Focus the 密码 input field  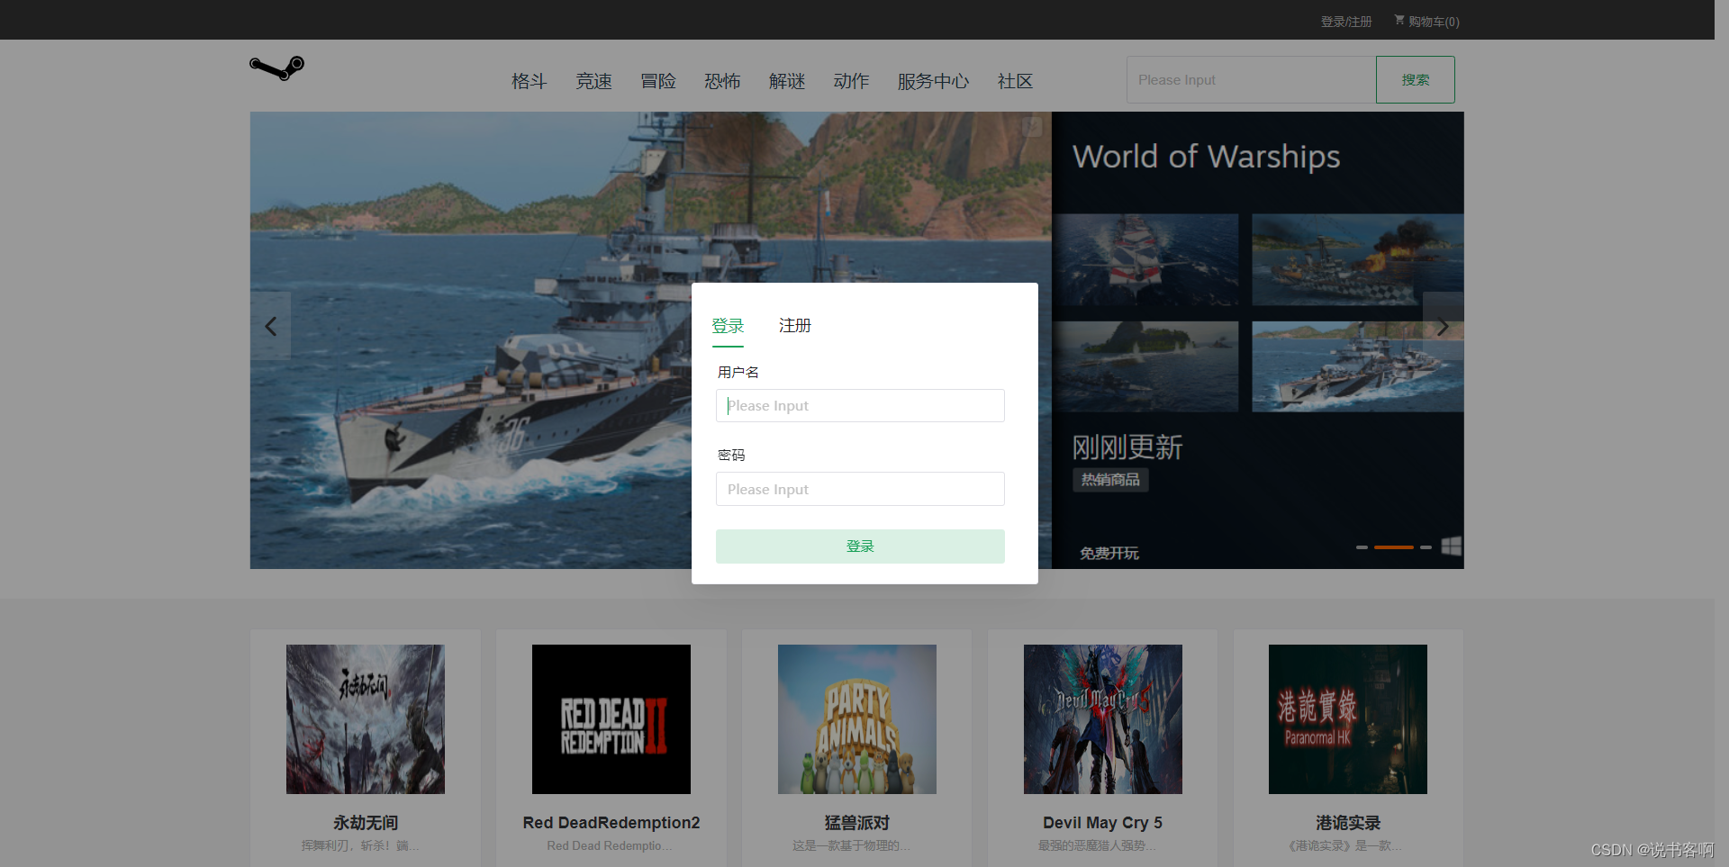[860, 489]
